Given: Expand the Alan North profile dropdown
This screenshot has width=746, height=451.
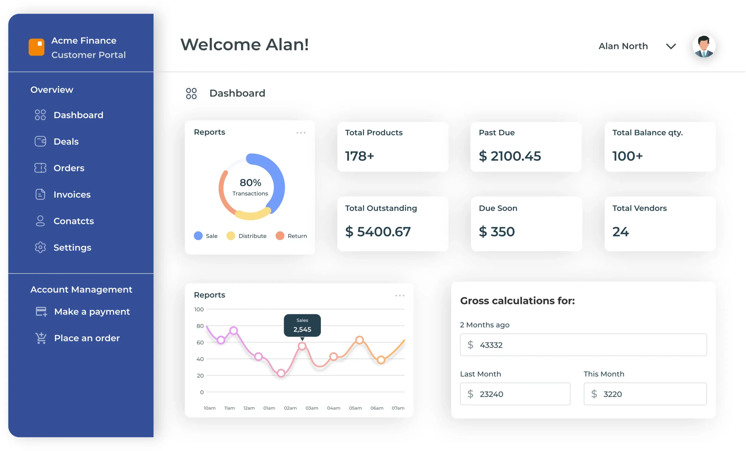Looking at the screenshot, I should point(670,47).
